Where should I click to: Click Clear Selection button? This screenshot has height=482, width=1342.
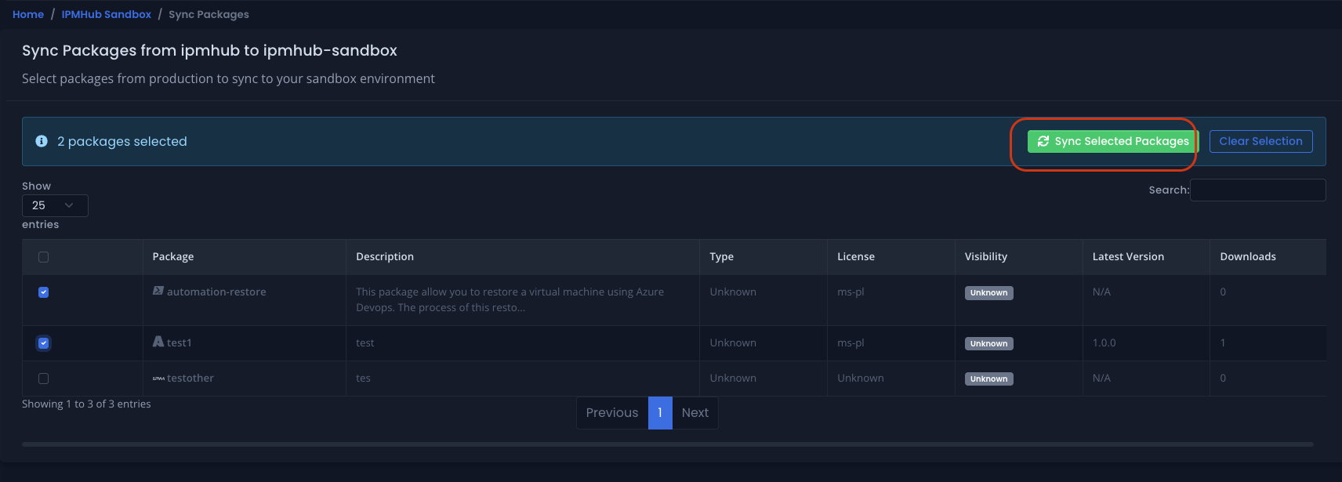coord(1260,141)
